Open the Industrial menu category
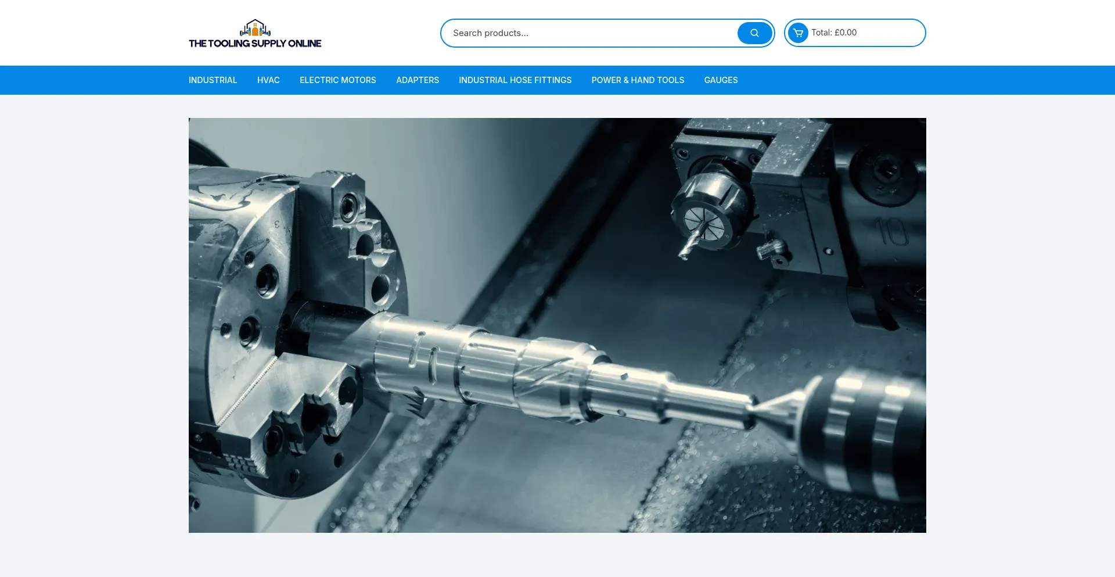 tap(213, 80)
